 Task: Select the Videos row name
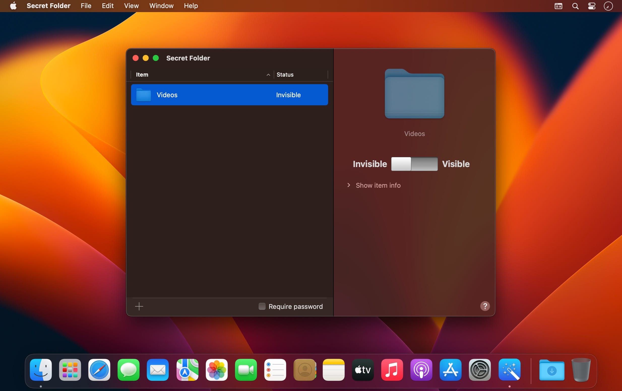(x=167, y=95)
